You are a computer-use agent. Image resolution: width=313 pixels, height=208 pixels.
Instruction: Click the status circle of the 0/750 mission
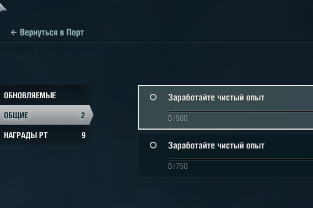[x=153, y=145]
